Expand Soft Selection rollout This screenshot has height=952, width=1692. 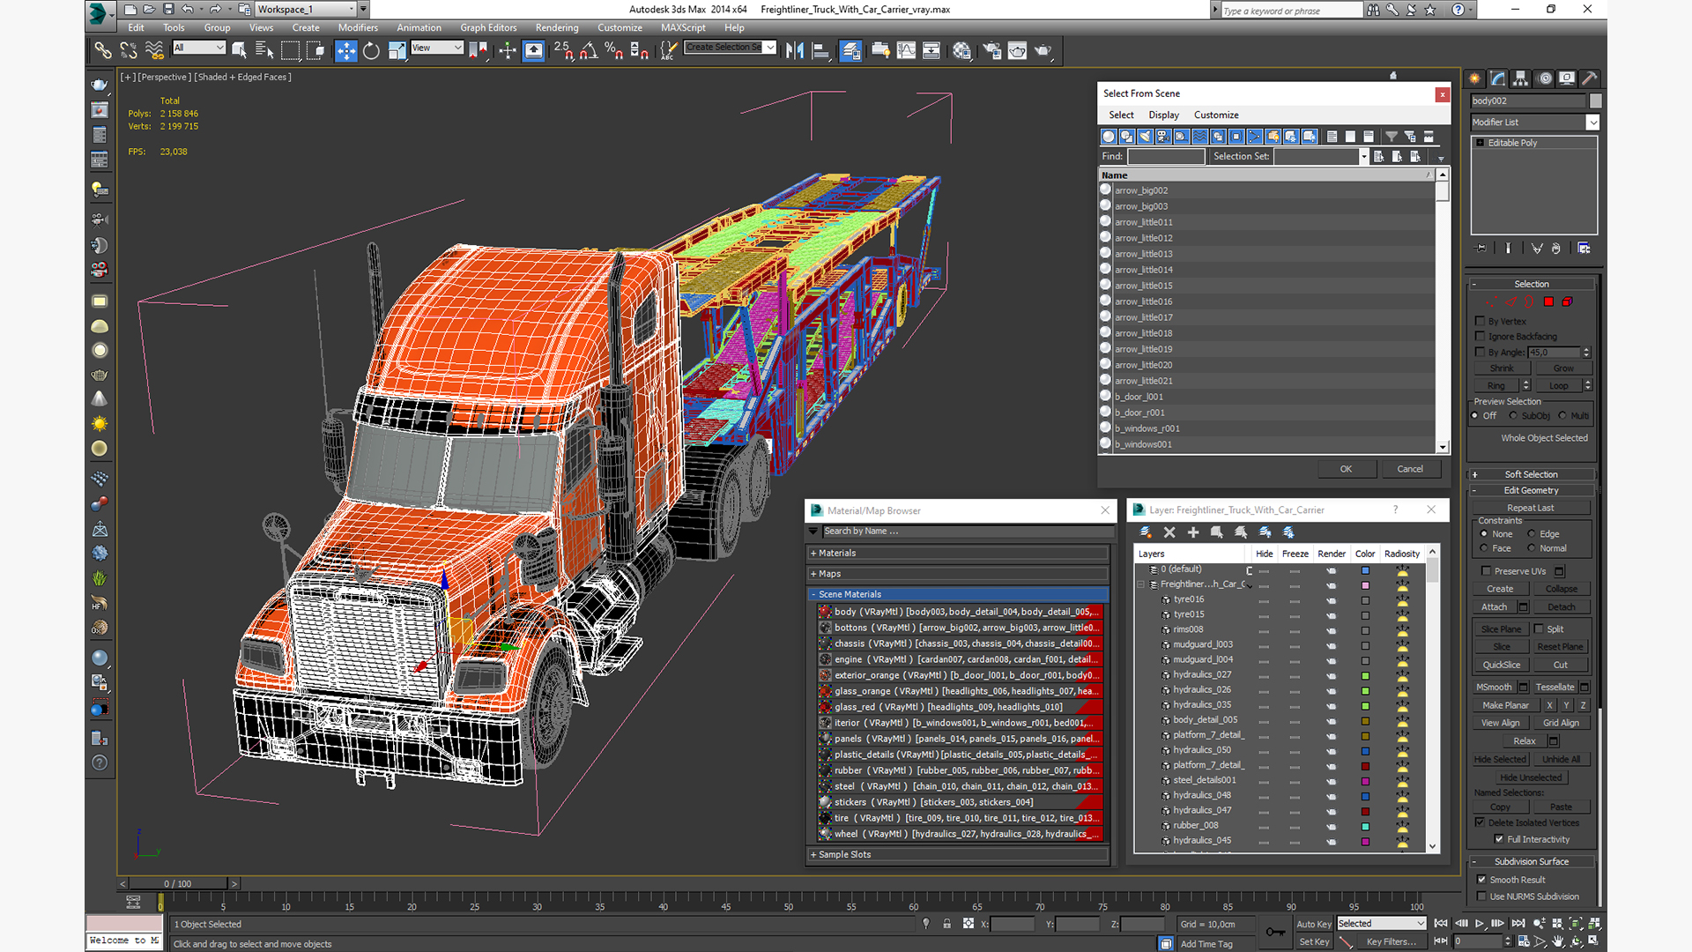(x=1532, y=474)
